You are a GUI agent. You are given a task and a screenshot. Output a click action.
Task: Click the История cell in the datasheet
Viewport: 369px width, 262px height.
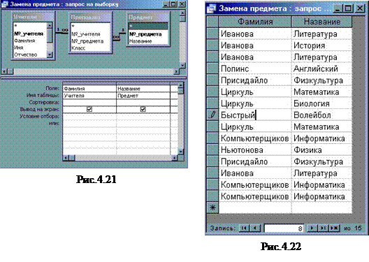(321, 45)
